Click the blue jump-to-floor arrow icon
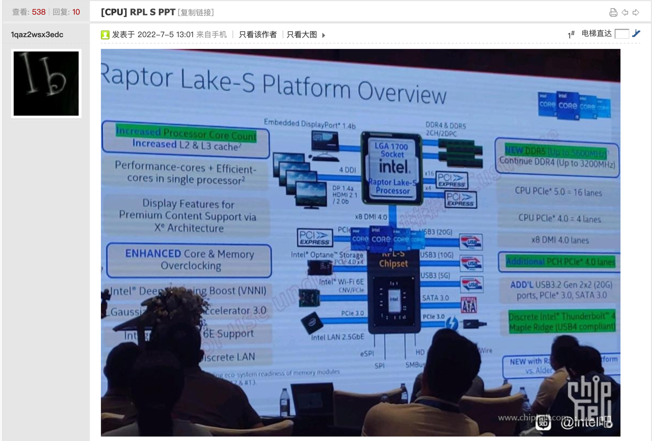This screenshot has width=652, height=441. click(636, 33)
